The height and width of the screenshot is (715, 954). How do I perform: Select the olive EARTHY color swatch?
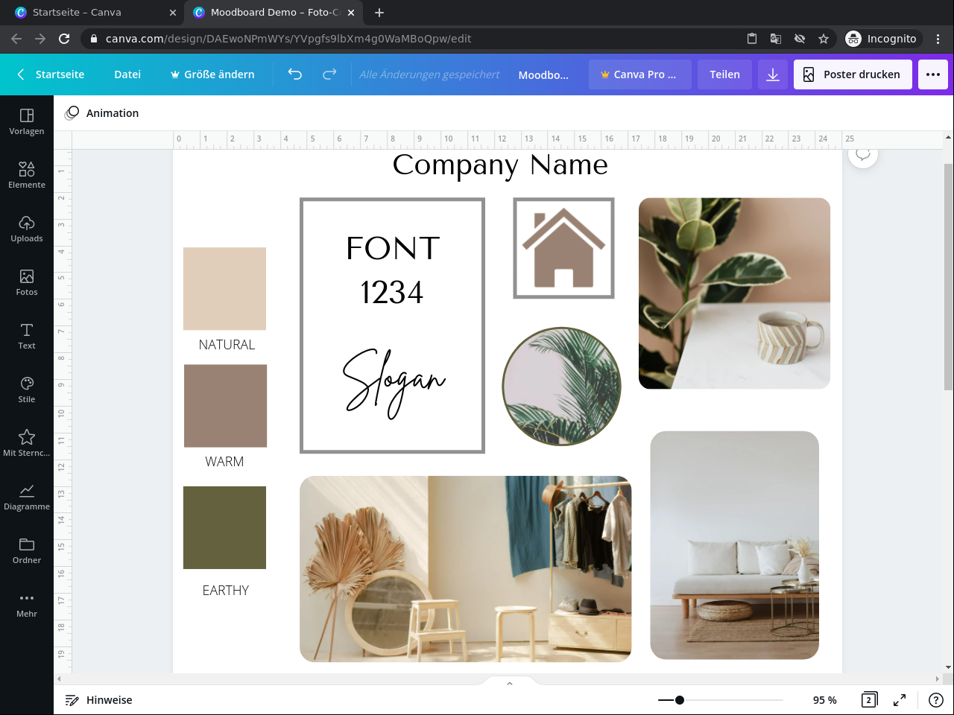224,527
